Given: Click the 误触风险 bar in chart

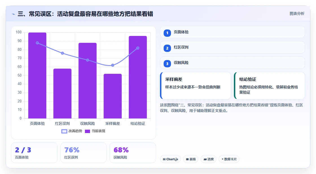Looking at the screenshot, I should click(x=87, y=81).
